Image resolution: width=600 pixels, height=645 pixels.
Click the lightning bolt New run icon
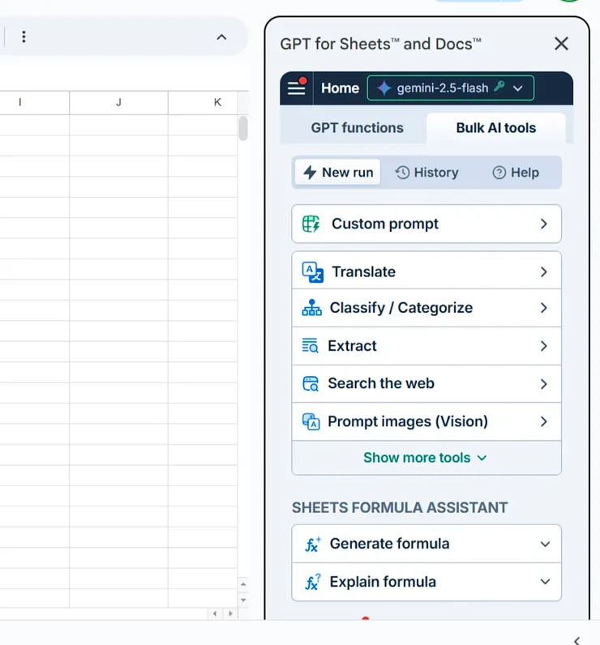310,173
